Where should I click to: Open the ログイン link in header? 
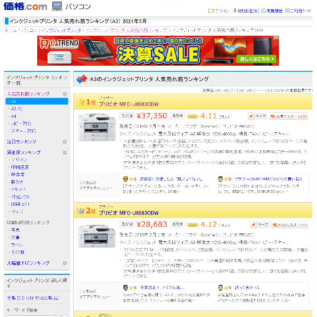click(222, 11)
